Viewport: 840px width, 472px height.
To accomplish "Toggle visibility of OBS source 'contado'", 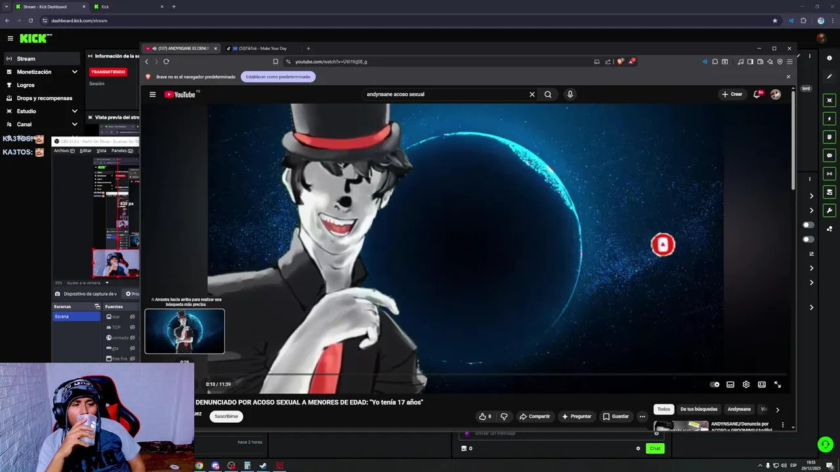I will coord(132,338).
